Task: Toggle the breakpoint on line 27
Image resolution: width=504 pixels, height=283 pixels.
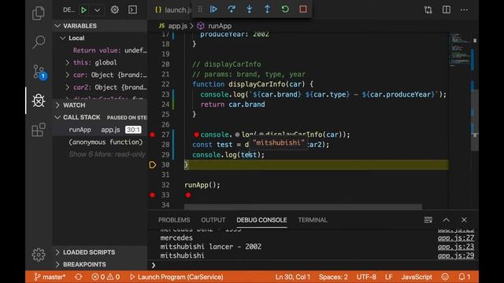Action: point(152,134)
